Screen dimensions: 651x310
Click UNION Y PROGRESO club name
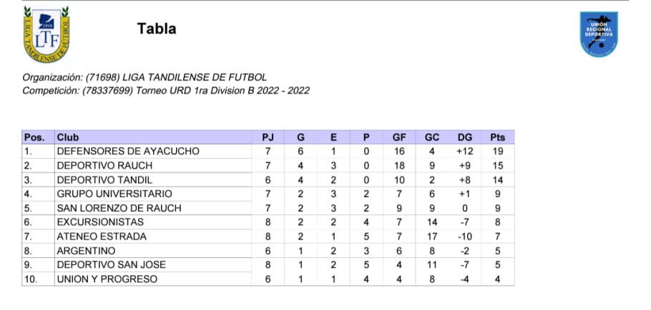point(107,279)
